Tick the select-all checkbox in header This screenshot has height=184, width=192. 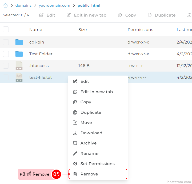tap(6, 29)
